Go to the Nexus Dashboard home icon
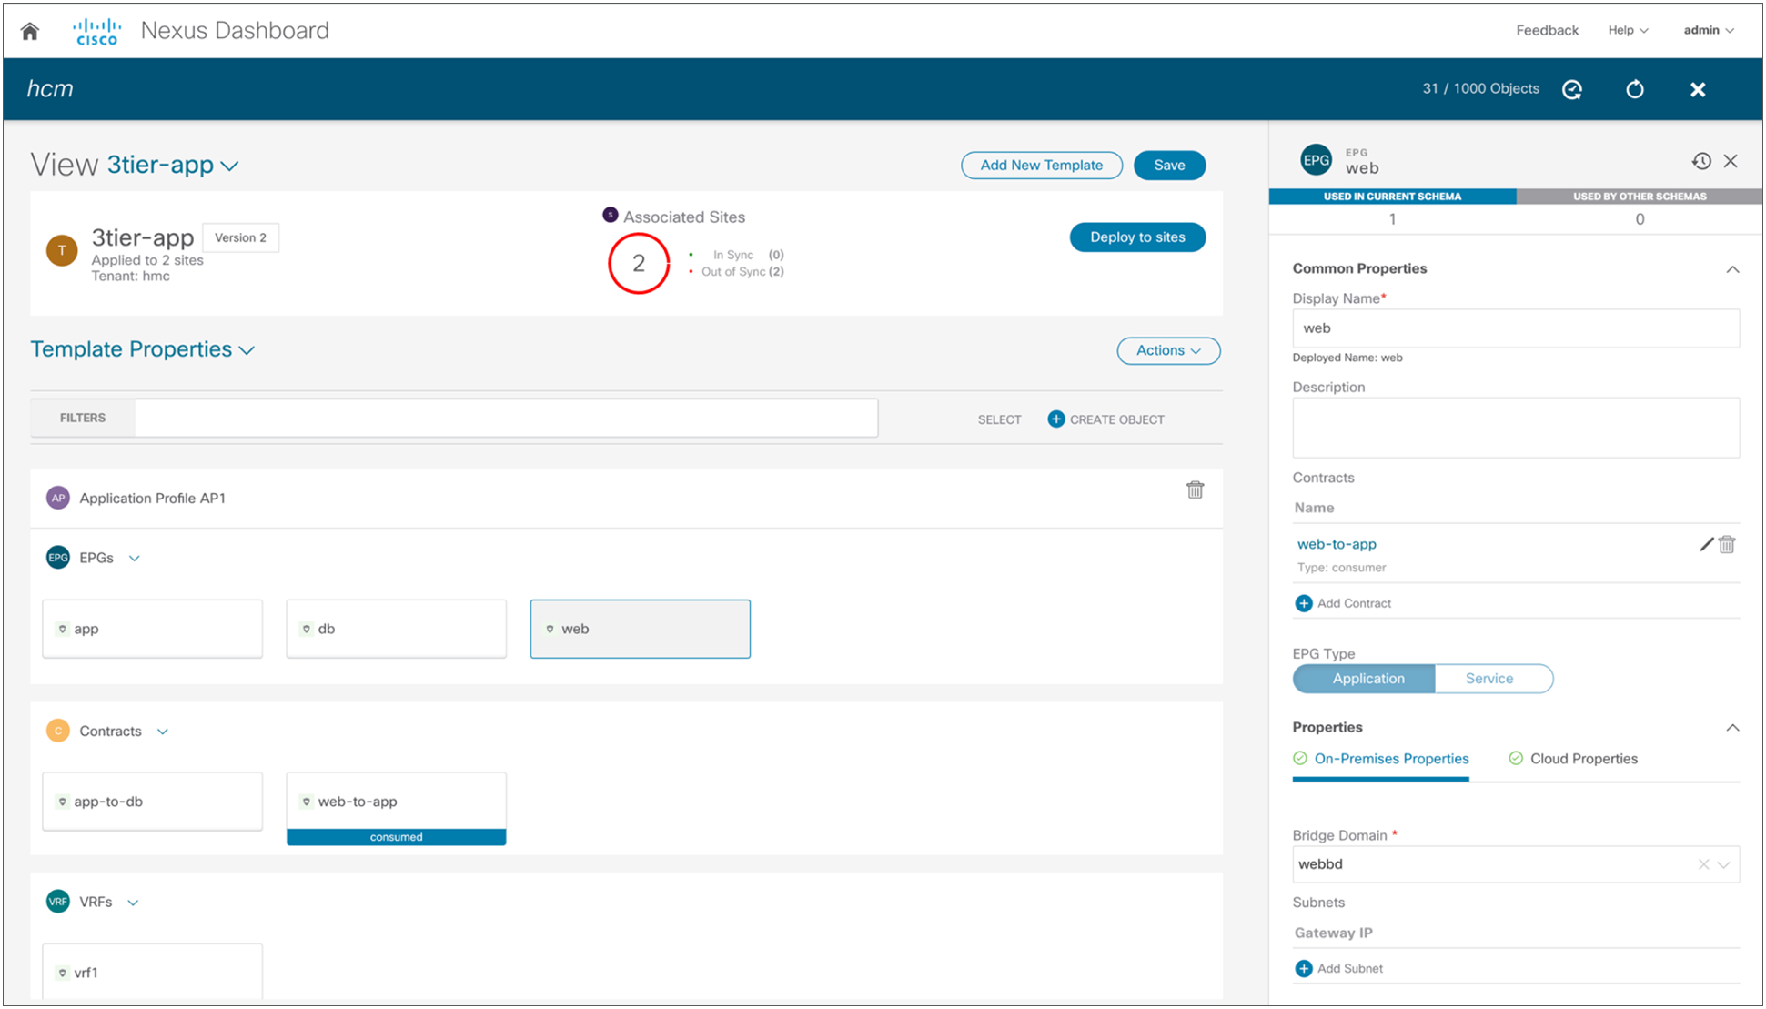Viewport: 1766px width, 1009px height. coord(30,31)
